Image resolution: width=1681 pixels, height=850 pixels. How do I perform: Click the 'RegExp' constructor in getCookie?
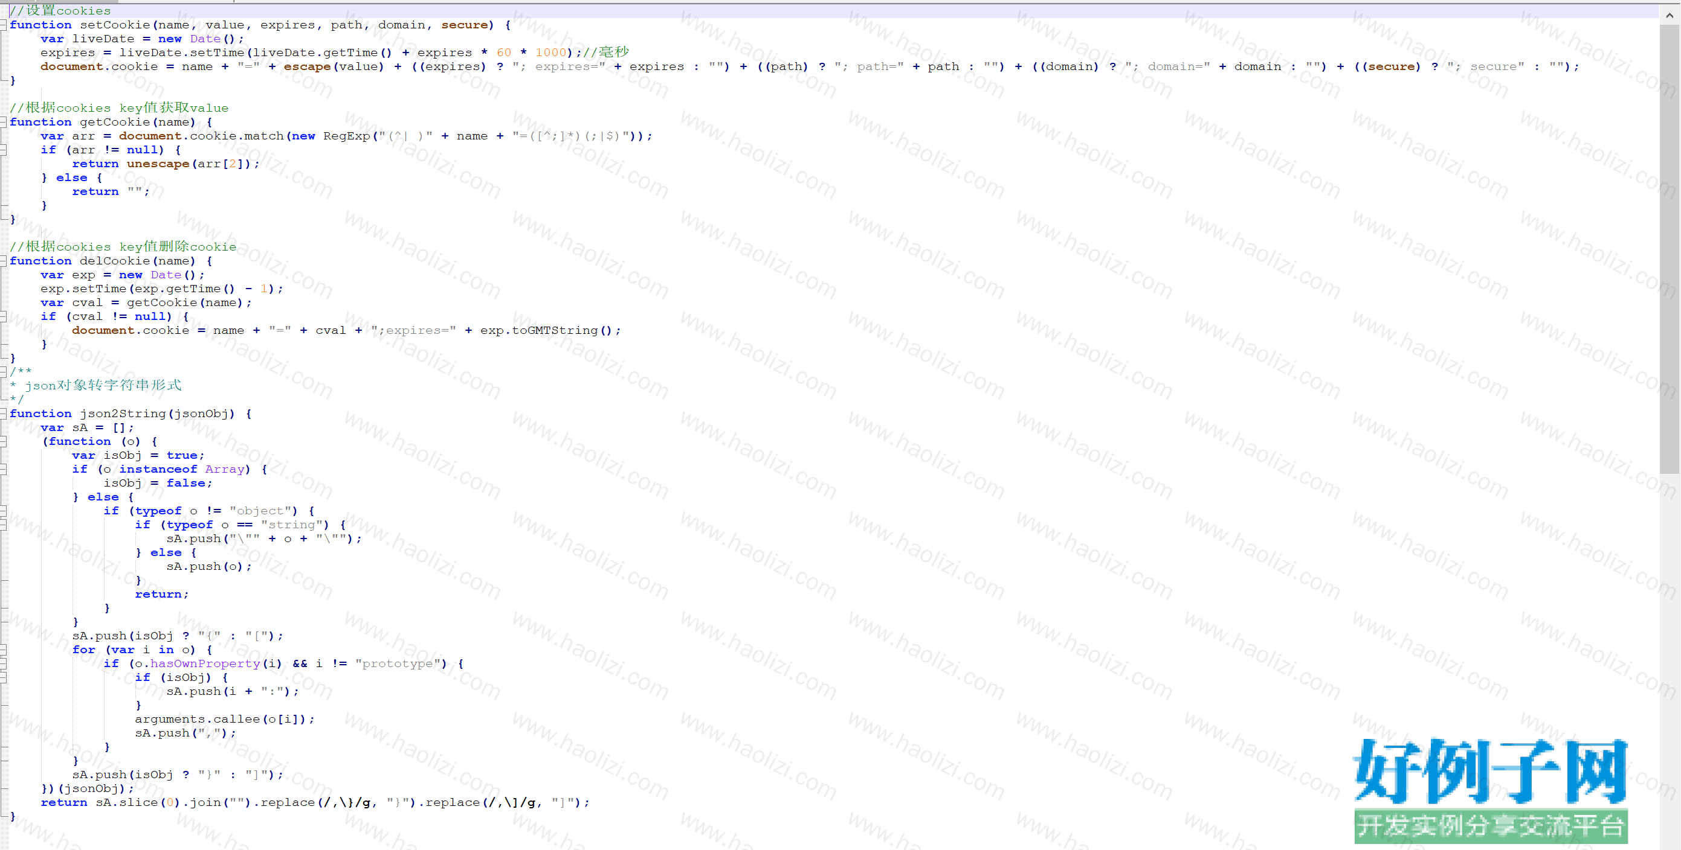pos(346,136)
